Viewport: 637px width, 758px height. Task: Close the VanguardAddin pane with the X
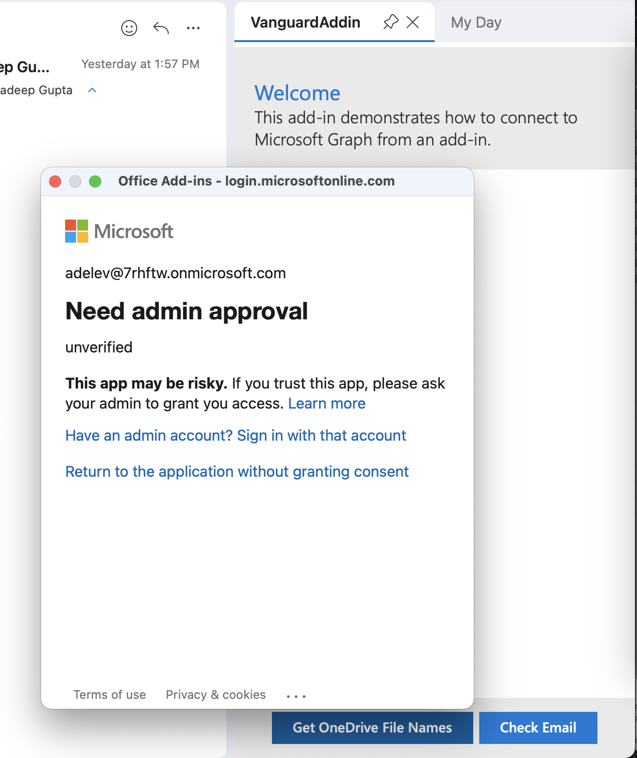(x=412, y=22)
